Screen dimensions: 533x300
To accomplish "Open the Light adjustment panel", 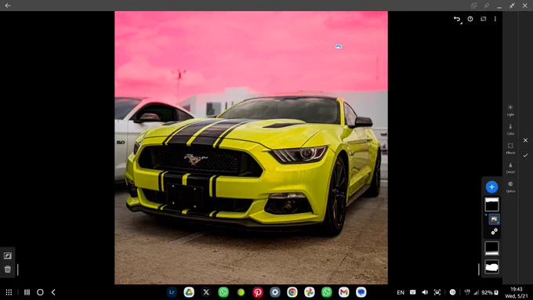I will (510, 110).
